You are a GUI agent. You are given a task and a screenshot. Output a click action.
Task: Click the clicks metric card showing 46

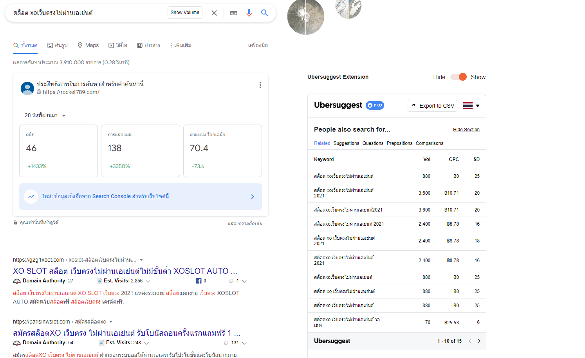(59, 151)
